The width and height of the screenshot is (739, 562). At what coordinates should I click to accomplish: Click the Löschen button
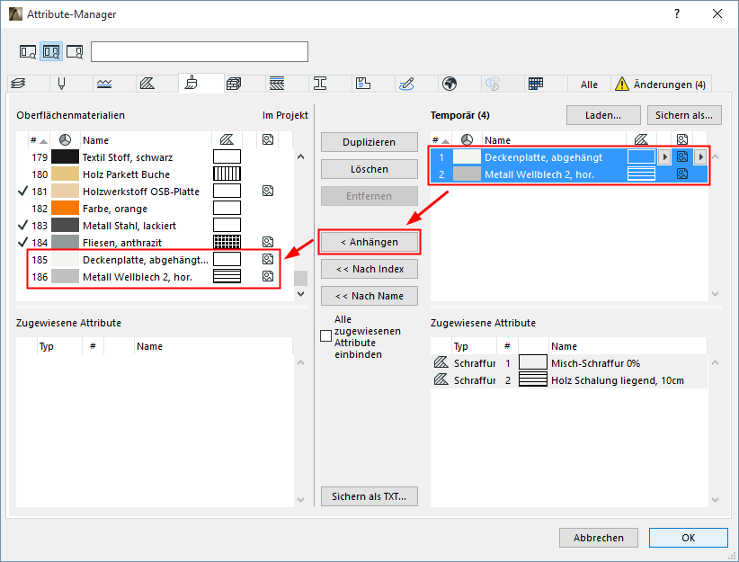[369, 169]
